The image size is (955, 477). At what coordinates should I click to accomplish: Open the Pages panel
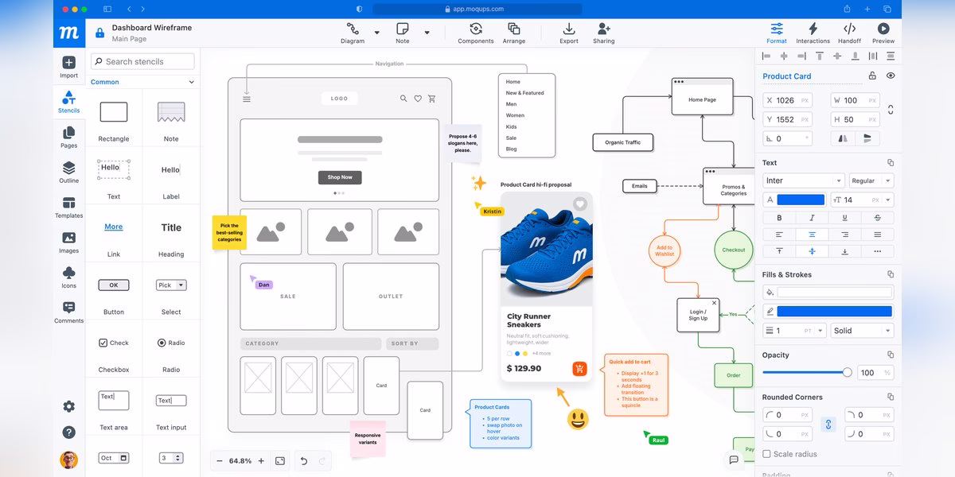(x=69, y=137)
